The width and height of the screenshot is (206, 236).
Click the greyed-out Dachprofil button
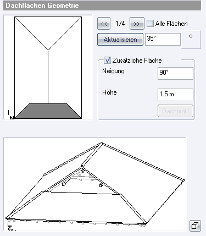[175, 111]
